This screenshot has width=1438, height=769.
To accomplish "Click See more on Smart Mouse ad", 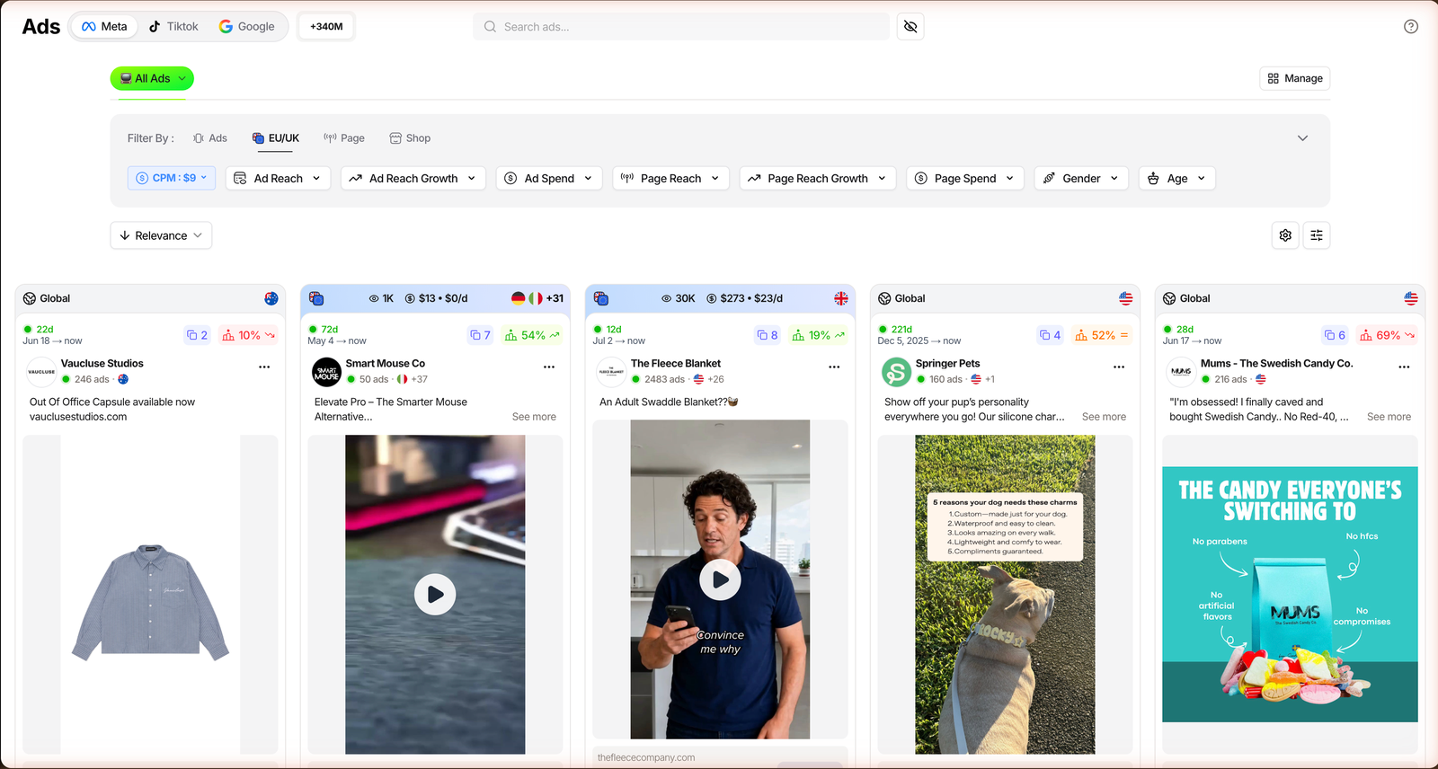I will [534, 417].
